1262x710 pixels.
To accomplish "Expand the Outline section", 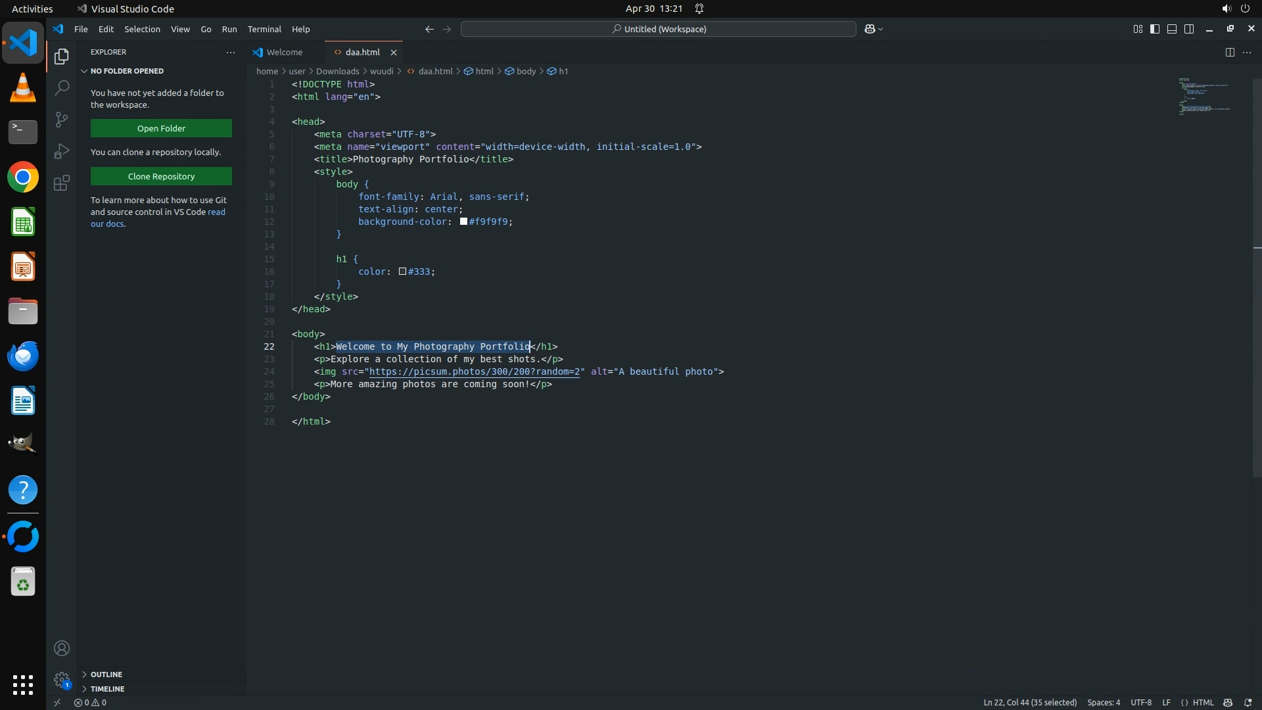I will [106, 674].
